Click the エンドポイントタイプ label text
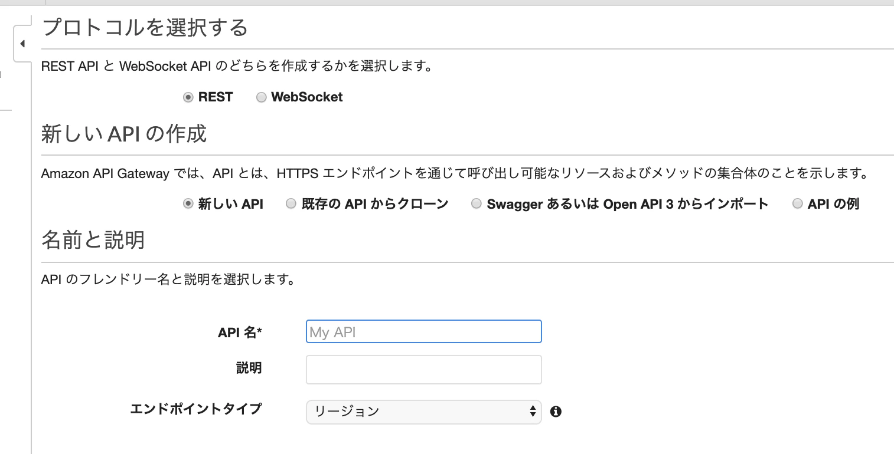 (x=196, y=409)
